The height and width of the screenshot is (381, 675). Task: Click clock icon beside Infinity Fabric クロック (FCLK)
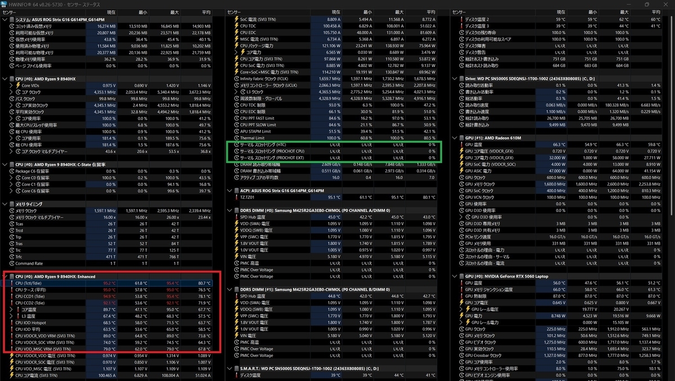236,79
